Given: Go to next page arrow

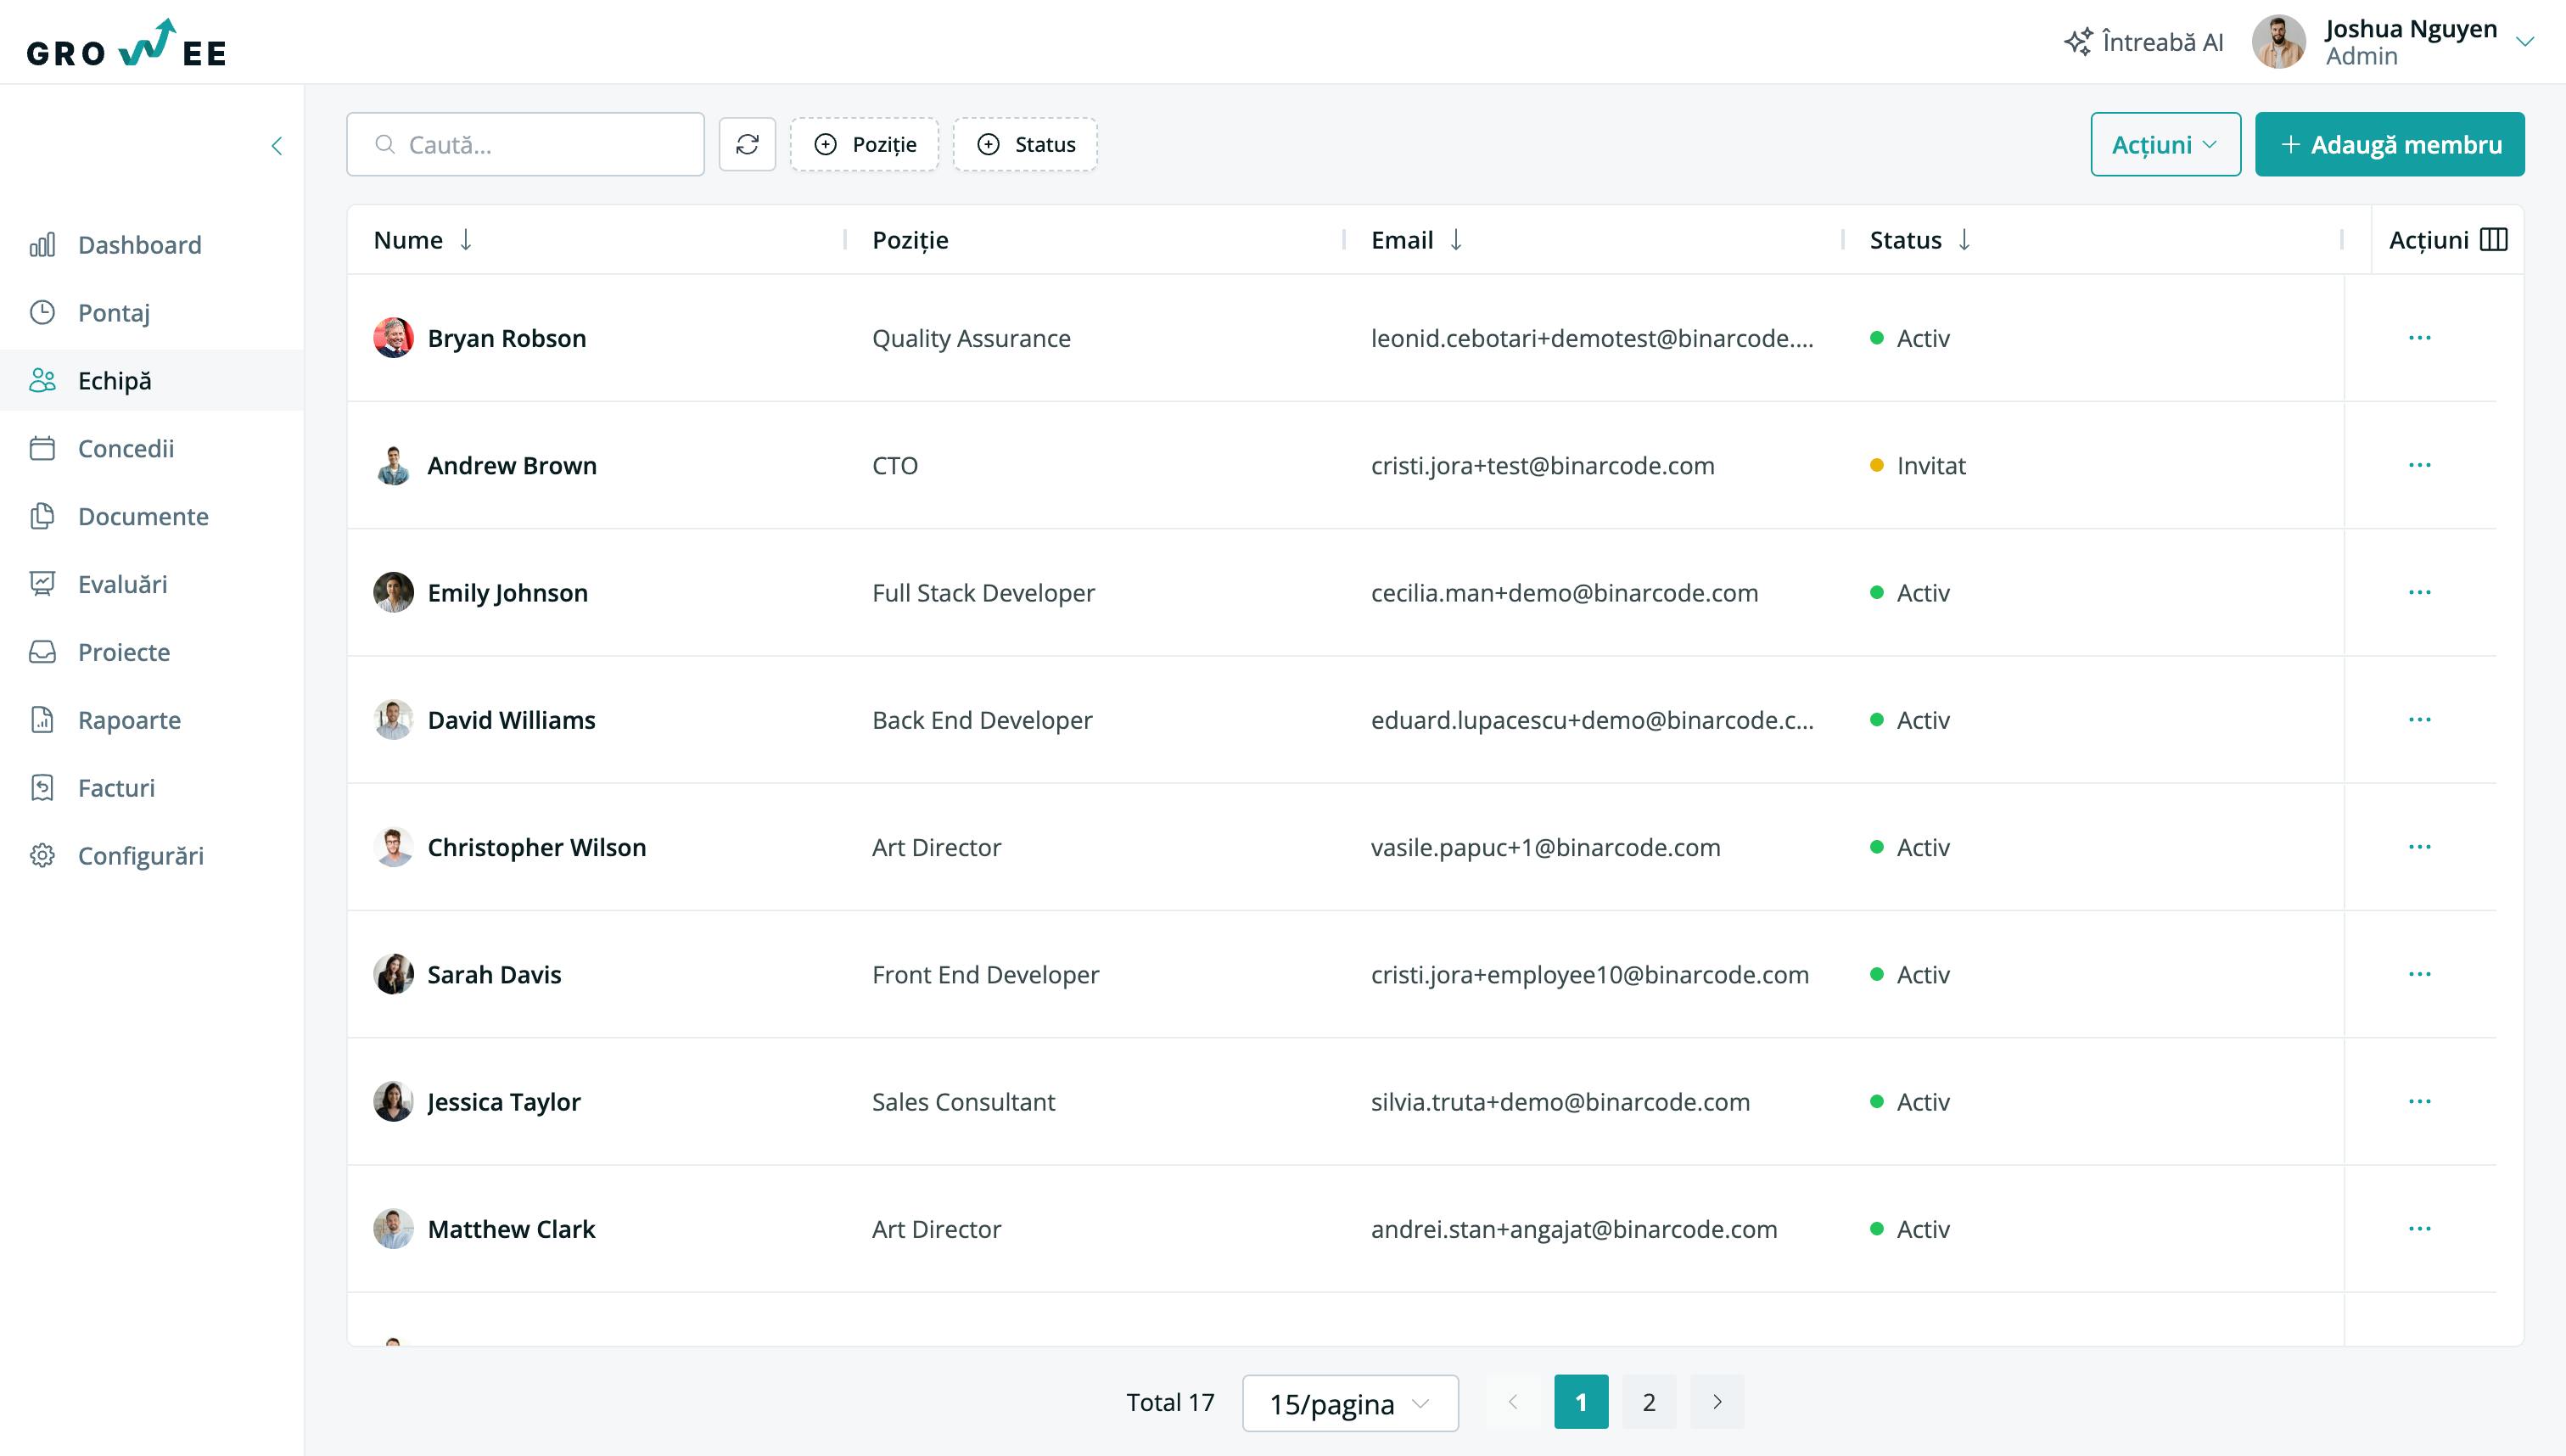Looking at the screenshot, I should pyautogui.click(x=1717, y=1402).
